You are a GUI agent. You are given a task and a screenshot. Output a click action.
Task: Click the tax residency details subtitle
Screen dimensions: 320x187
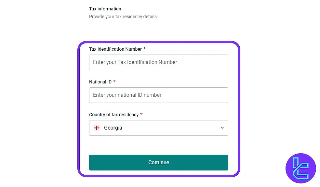(x=123, y=16)
